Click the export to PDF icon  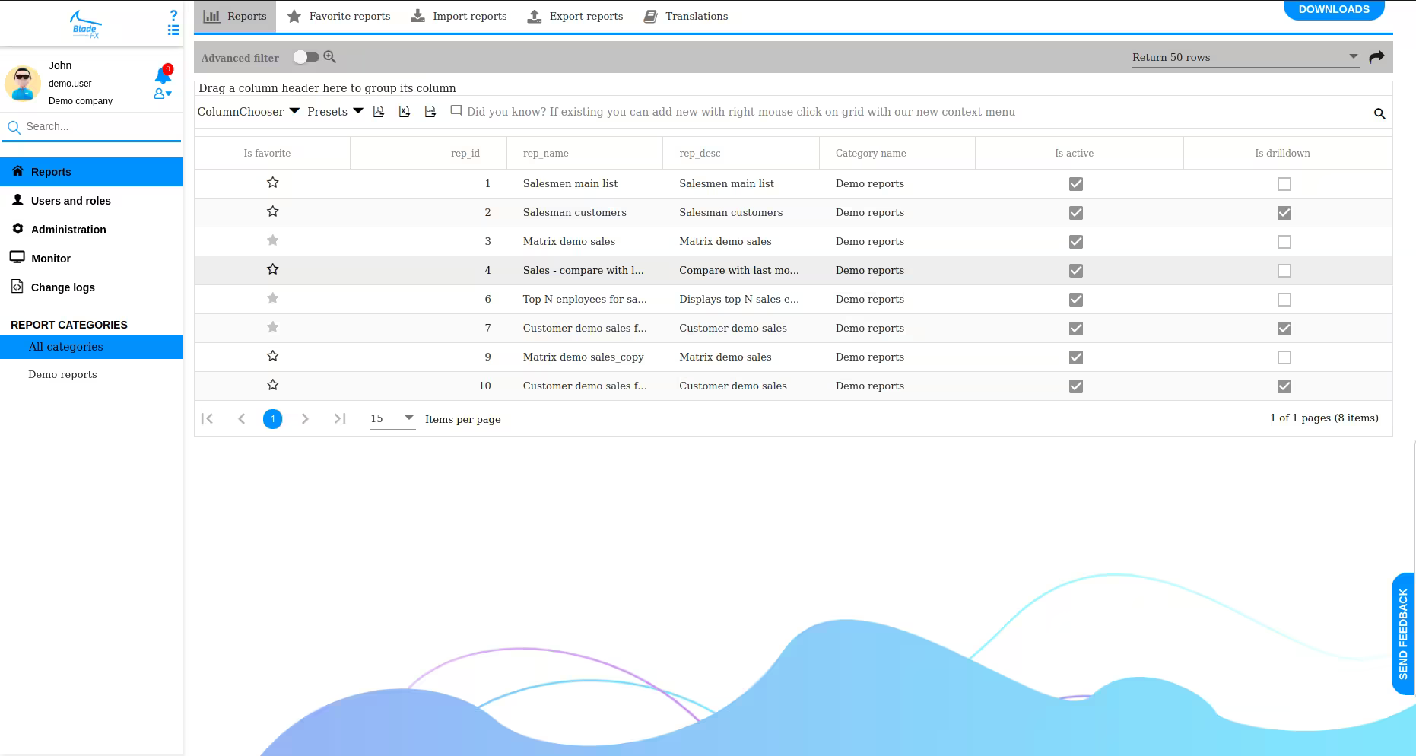click(379, 112)
